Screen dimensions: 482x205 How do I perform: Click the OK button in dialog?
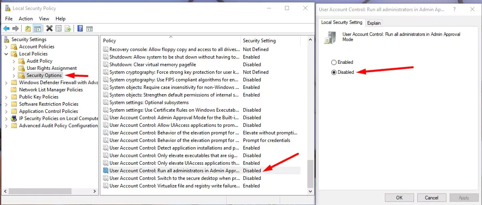pos(399,197)
